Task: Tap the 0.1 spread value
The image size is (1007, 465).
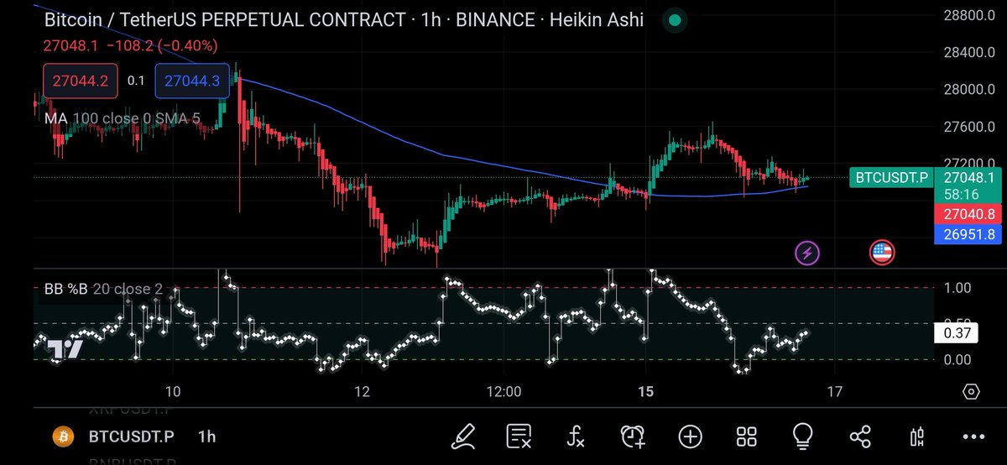Action: 136,81
